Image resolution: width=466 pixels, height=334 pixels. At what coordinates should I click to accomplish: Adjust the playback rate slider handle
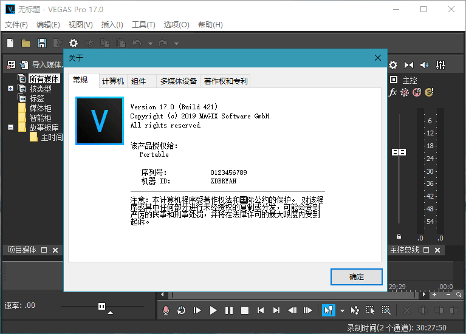[x=101, y=306]
